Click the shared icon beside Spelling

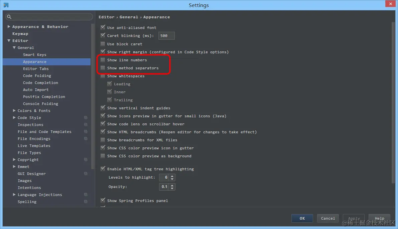[x=86, y=201]
